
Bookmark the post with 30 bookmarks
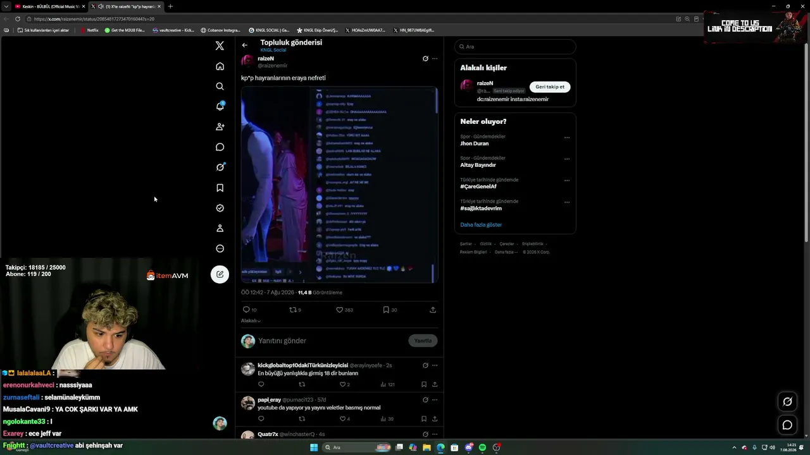390,310
